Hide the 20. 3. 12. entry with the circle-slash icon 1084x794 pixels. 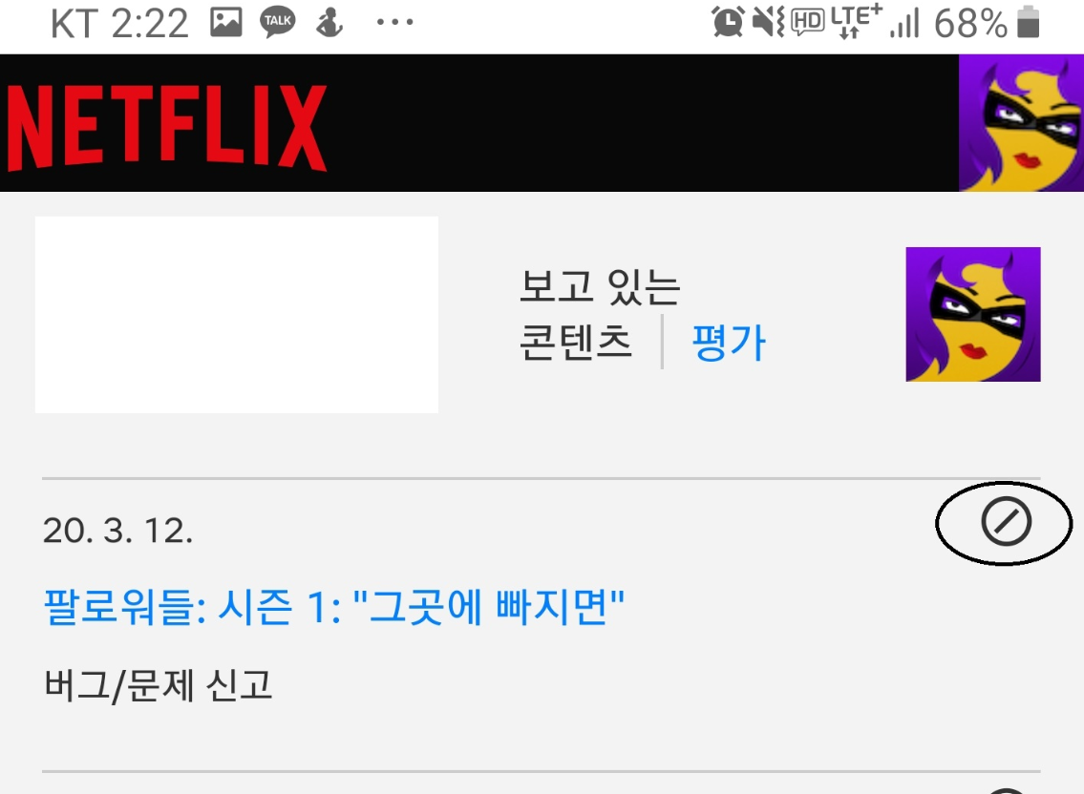(x=1006, y=522)
